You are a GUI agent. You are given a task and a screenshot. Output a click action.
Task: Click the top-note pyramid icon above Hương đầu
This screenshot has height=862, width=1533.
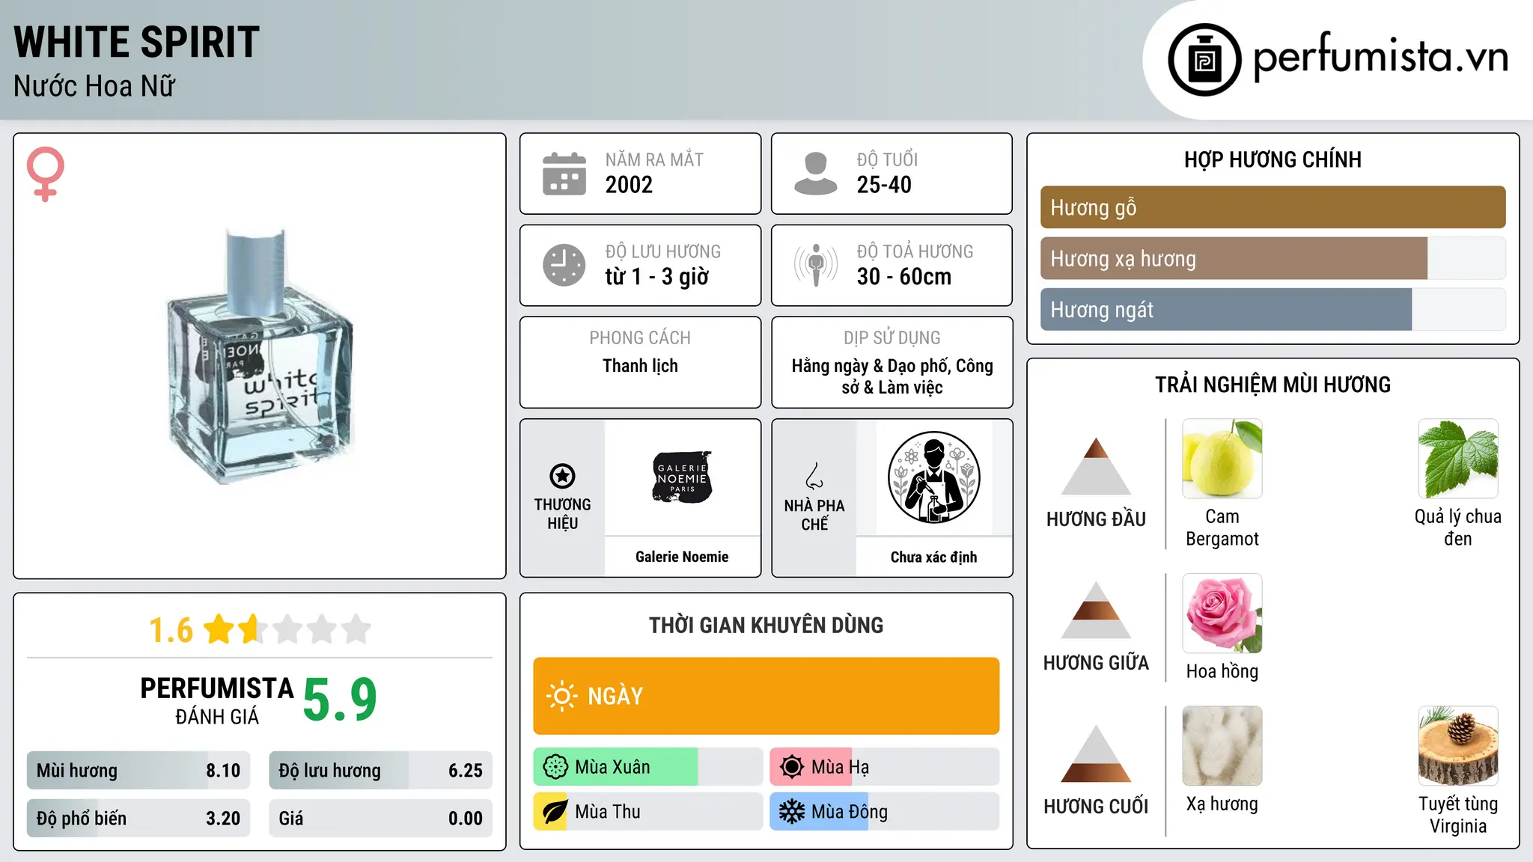click(1096, 466)
